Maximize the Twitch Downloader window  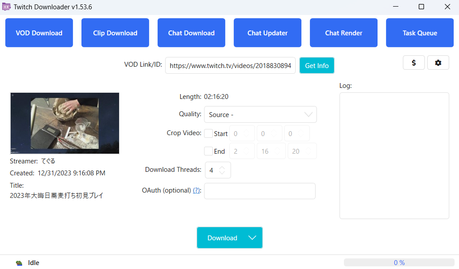click(421, 7)
